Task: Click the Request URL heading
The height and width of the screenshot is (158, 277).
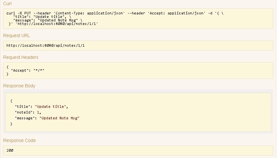Action: point(17,36)
